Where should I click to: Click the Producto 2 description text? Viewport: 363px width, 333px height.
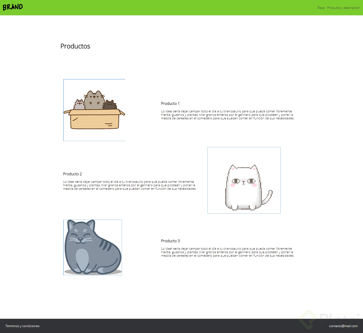(x=129, y=185)
